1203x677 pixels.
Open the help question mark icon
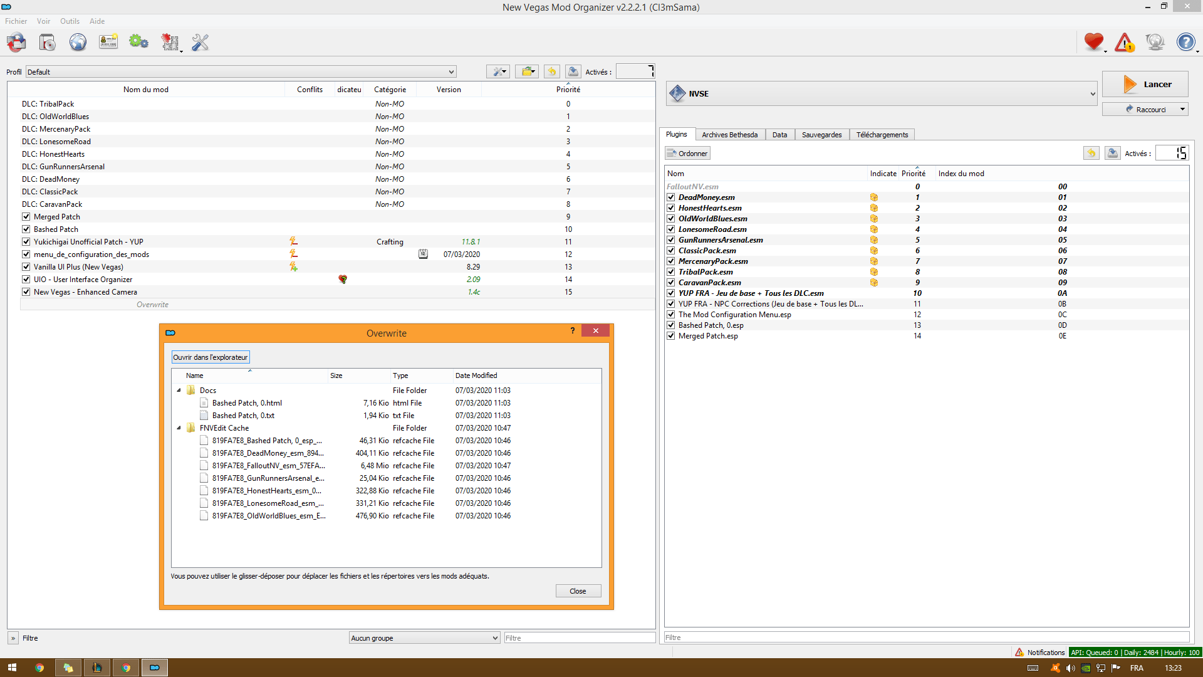click(x=1185, y=42)
